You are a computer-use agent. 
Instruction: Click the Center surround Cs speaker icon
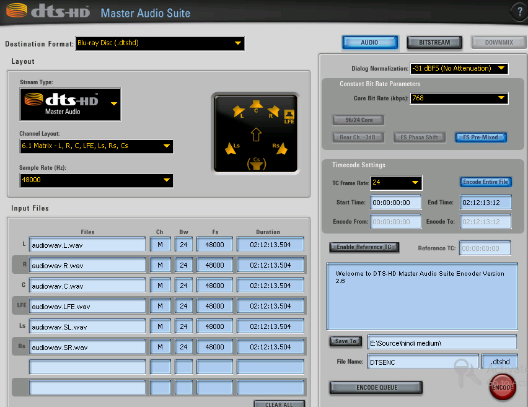tap(256, 164)
